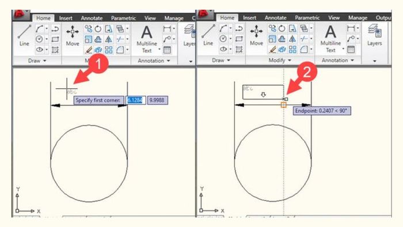Viewport: 403px width, 227px height.
Task: Start Multiline Text in the left window
Action: (x=147, y=39)
